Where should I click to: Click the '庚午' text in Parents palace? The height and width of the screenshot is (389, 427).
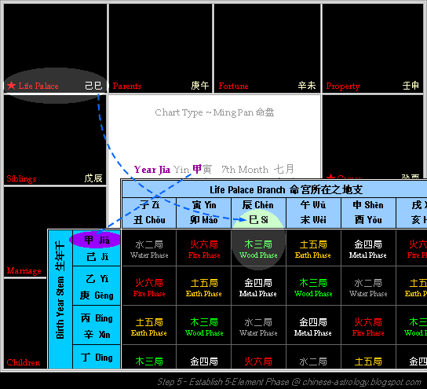(200, 86)
